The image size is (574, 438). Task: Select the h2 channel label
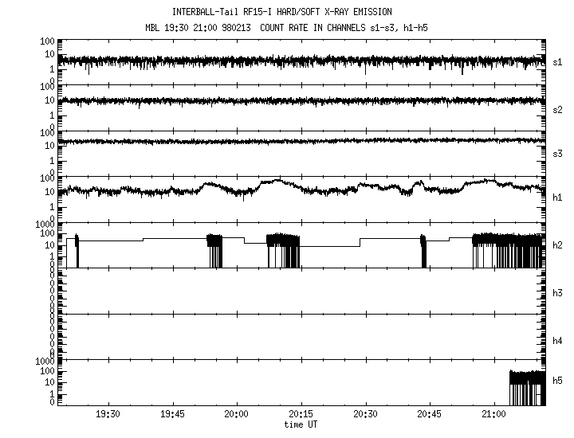(558, 246)
